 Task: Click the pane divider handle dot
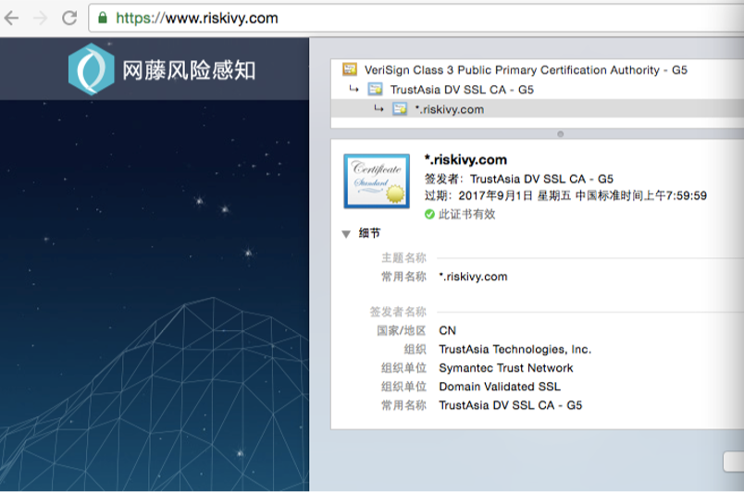(x=559, y=134)
